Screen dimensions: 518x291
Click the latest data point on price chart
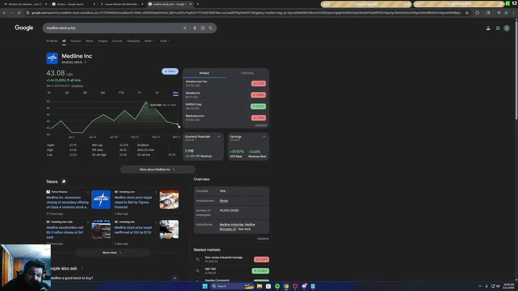(178, 124)
